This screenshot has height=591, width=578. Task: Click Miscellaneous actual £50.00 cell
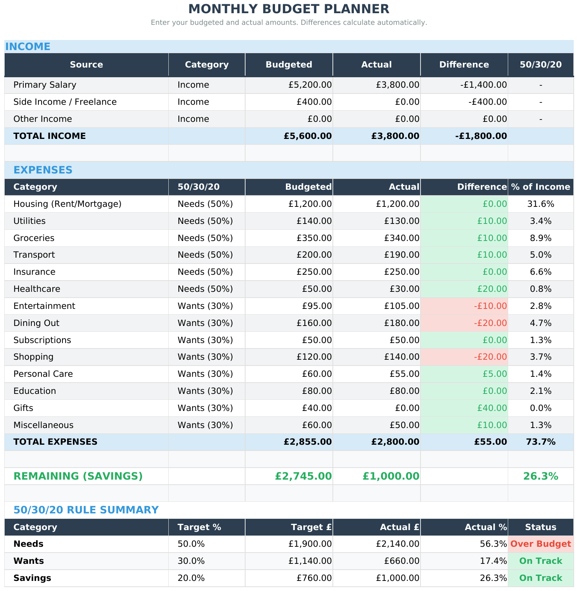377,425
